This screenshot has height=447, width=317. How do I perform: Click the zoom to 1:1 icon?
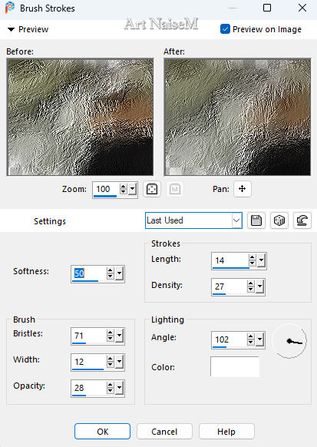point(174,189)
